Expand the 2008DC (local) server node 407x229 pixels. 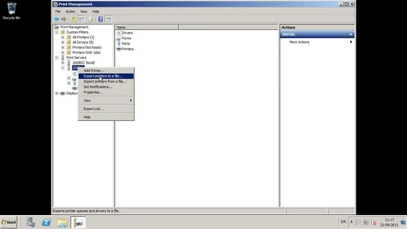pyautogui.click(x=62, y=63)
